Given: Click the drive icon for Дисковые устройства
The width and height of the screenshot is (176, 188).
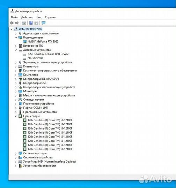Looking at the screenshot, I should [x=20, y=50].
